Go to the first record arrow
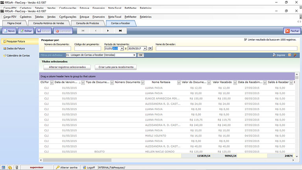Screen dimensions: 302x170 [x=83, y=31]
